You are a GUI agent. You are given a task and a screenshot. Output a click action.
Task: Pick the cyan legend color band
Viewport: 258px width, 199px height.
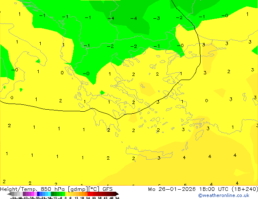[x=49, y=194]
